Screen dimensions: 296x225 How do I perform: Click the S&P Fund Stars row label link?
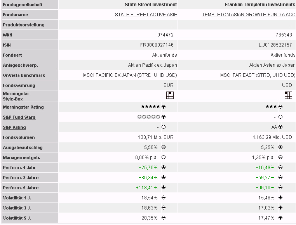point(19,117)
